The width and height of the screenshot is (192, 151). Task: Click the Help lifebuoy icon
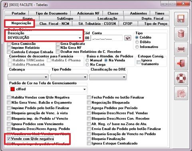pos(181,78)
